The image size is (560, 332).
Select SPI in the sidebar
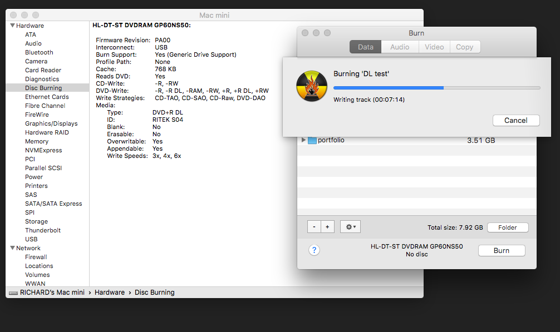(30, 212)
